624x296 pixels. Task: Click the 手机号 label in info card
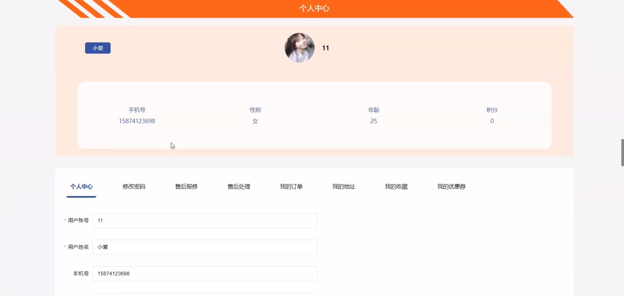point(137,110)
